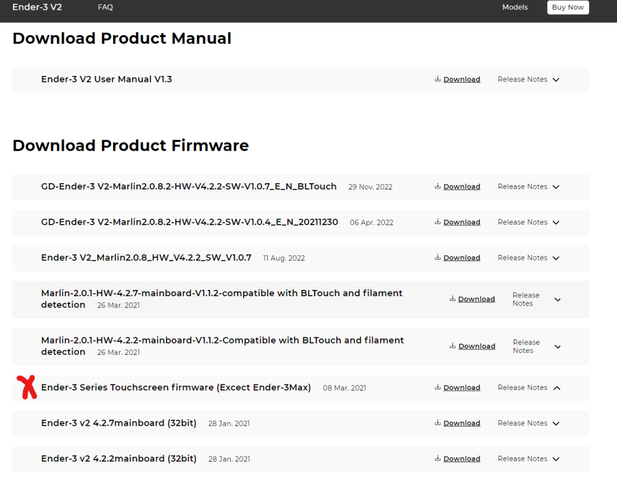Image resolution: width=617 pixels, height=477 pixels.
Task: Click download icon for 4.2.7mainboard (32bit)
Action: click(x=437, y=423)
